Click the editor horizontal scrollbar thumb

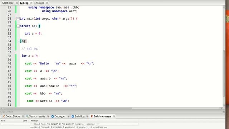[68, 108]
